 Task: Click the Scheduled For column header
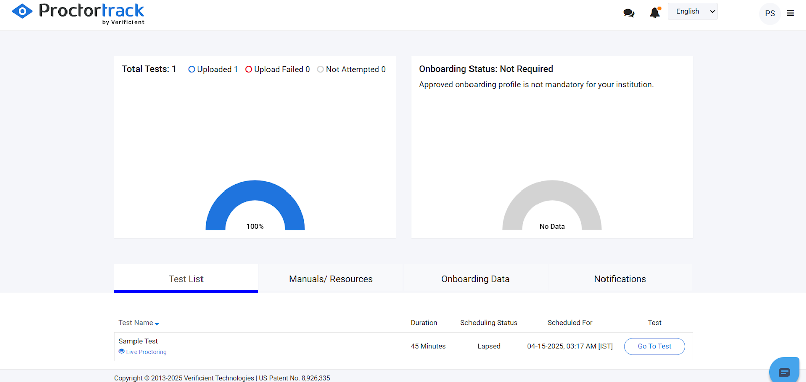570,323
